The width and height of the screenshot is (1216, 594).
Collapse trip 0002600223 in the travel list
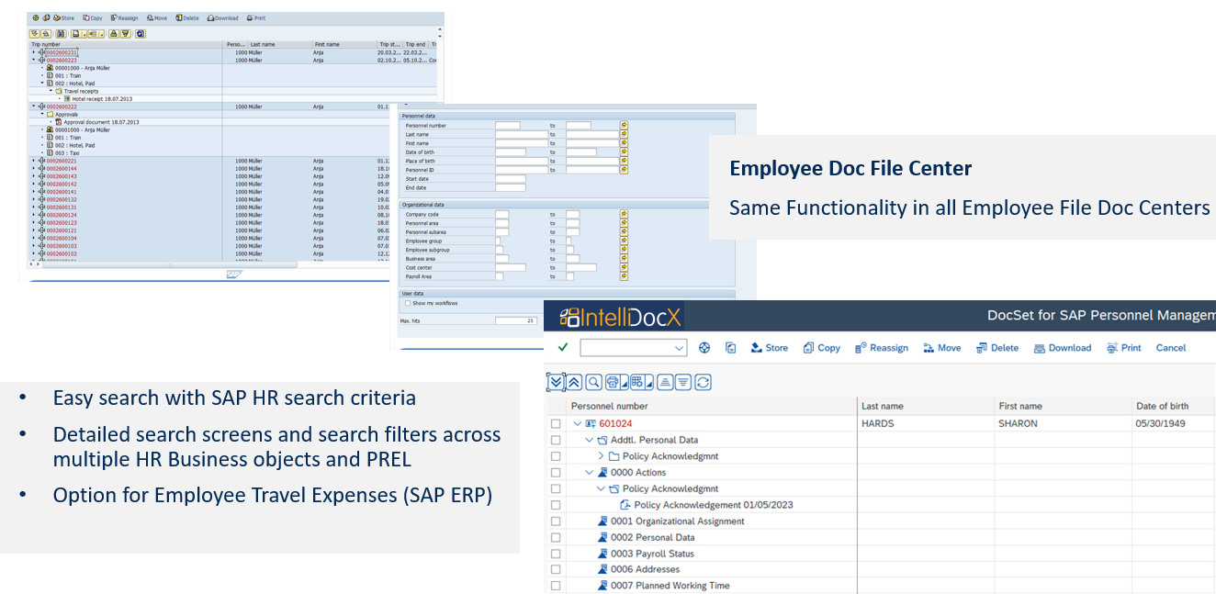pos(34,60)
